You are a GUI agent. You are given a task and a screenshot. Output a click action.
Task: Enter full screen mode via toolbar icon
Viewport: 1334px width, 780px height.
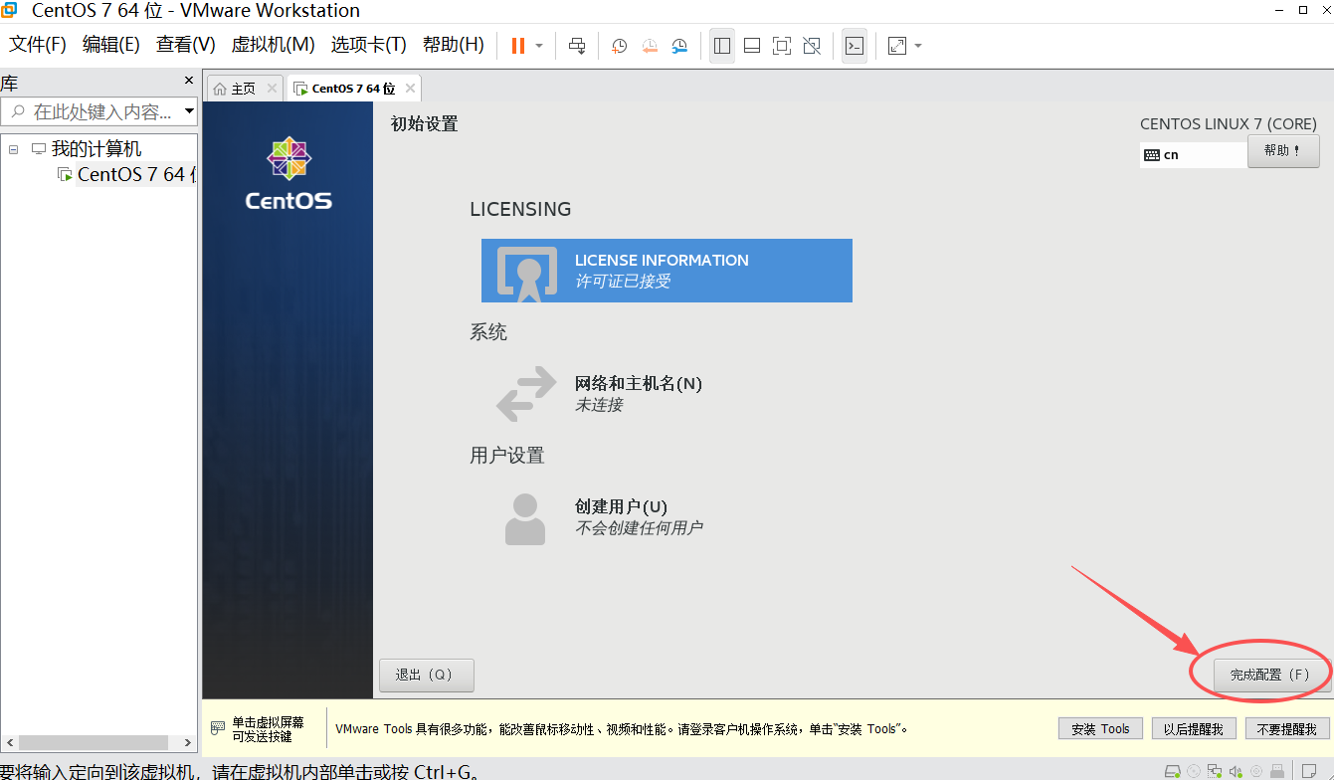click(782, 46)
